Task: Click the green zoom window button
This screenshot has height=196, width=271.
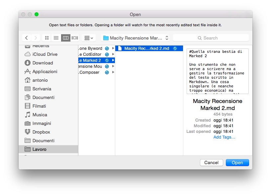Action: pyautogui.click(x=37, y=14)
